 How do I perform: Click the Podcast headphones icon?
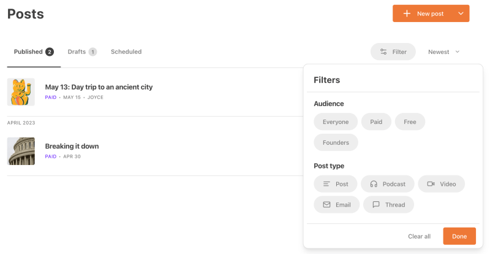(374, 184)
